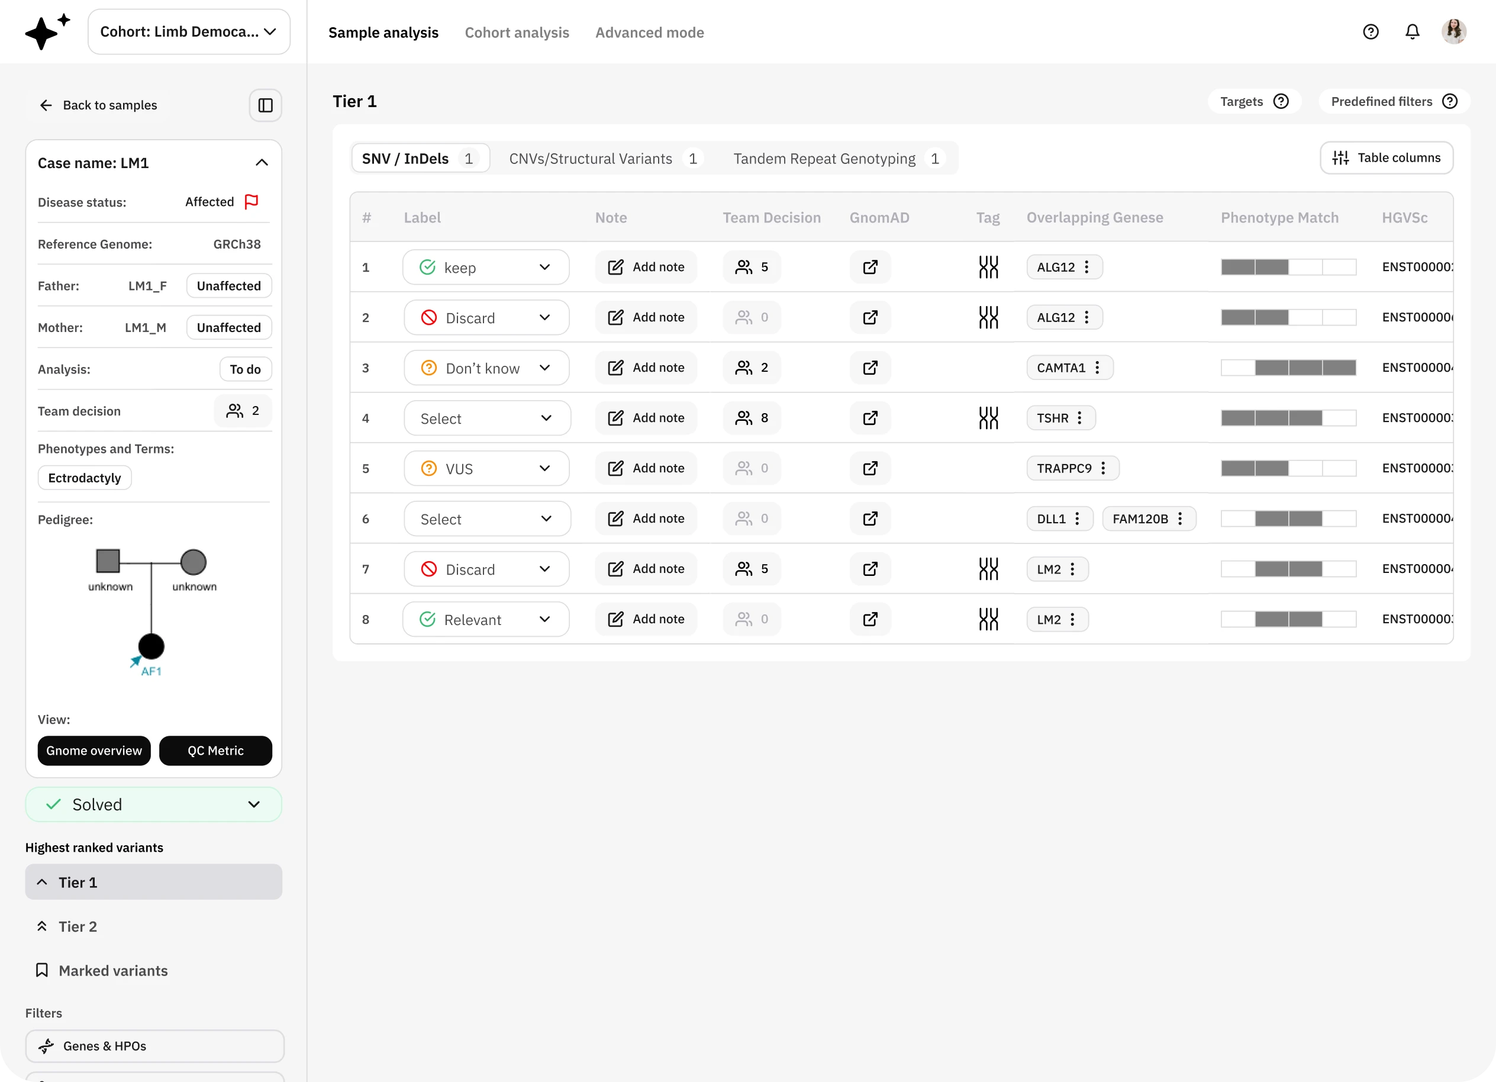Open the keep label dropdown in row 1
The height and width of the screenshot is (1082, 1496).
(486, 267)
